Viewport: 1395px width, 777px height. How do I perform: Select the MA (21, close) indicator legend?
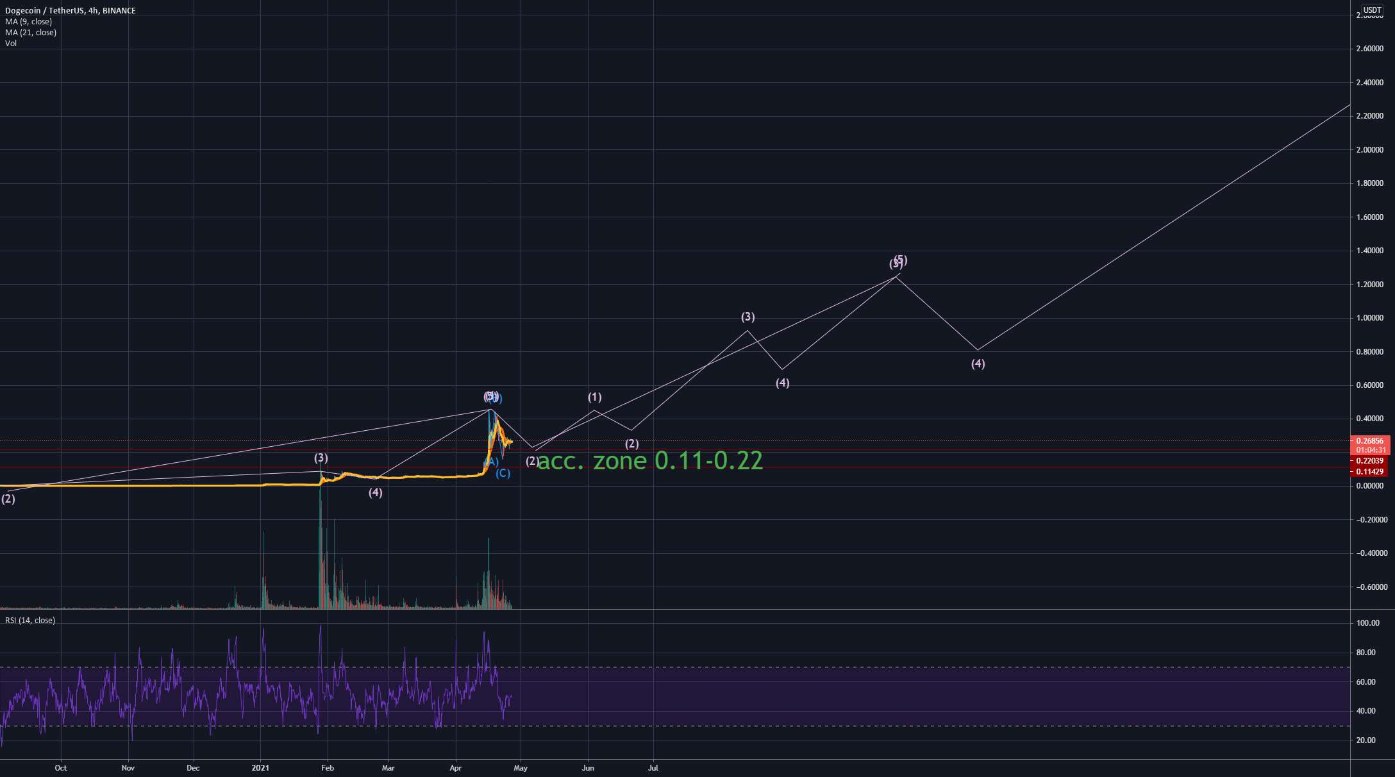tap(31, 33)
